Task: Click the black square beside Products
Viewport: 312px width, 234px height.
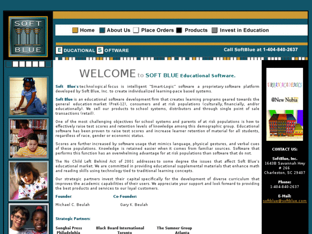Action: point(179,30)
